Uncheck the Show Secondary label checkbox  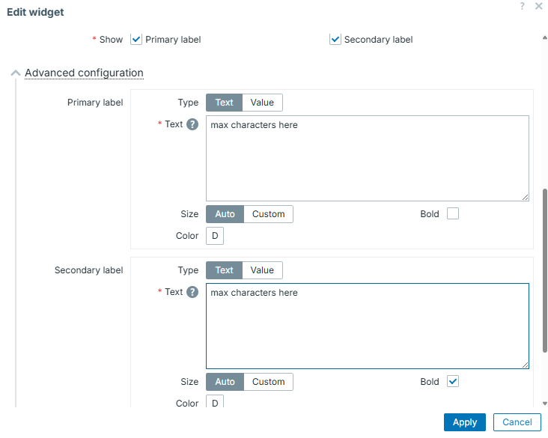335,39
